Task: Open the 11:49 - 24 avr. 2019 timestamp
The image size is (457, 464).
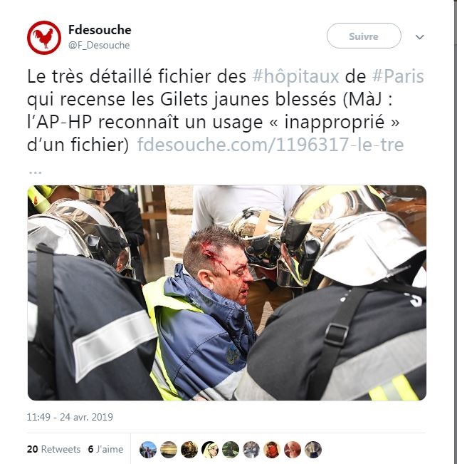Action: [x=70, y=417]
